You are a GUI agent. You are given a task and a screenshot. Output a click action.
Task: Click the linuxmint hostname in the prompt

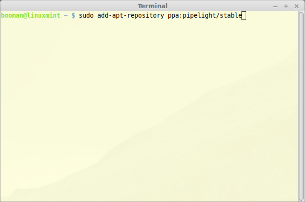pyautogui.click(x=44, y=15)
